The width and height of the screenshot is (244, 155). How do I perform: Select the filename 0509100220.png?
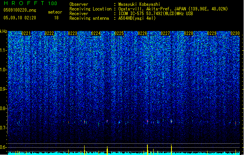(x=20, y=10)
